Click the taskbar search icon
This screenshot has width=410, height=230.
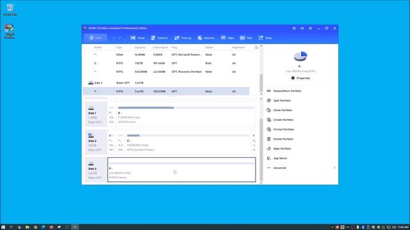(12, 227)
